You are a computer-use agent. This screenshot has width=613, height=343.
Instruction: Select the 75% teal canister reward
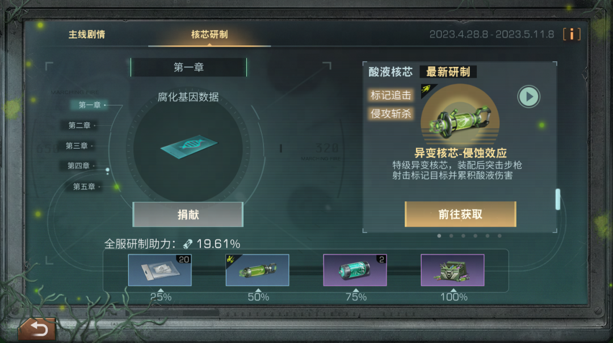coord(355,270)
